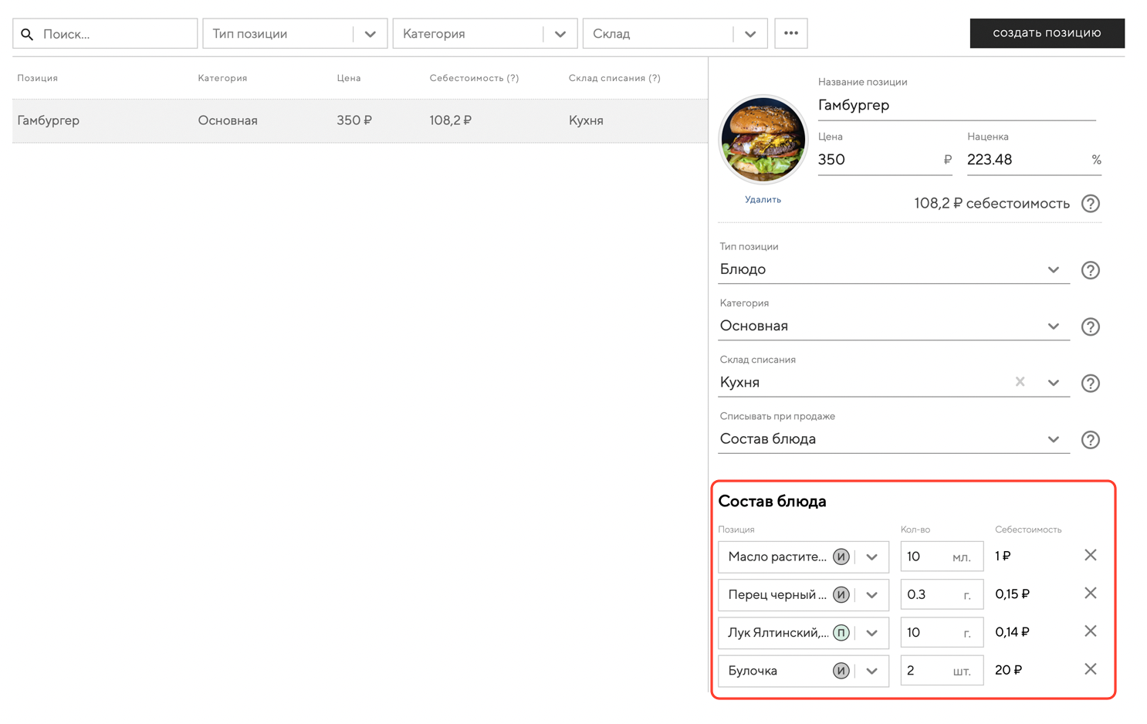1147x724 pixels.
Task: Clear the Кухня warehouse selection
Action: point(1020,382)
